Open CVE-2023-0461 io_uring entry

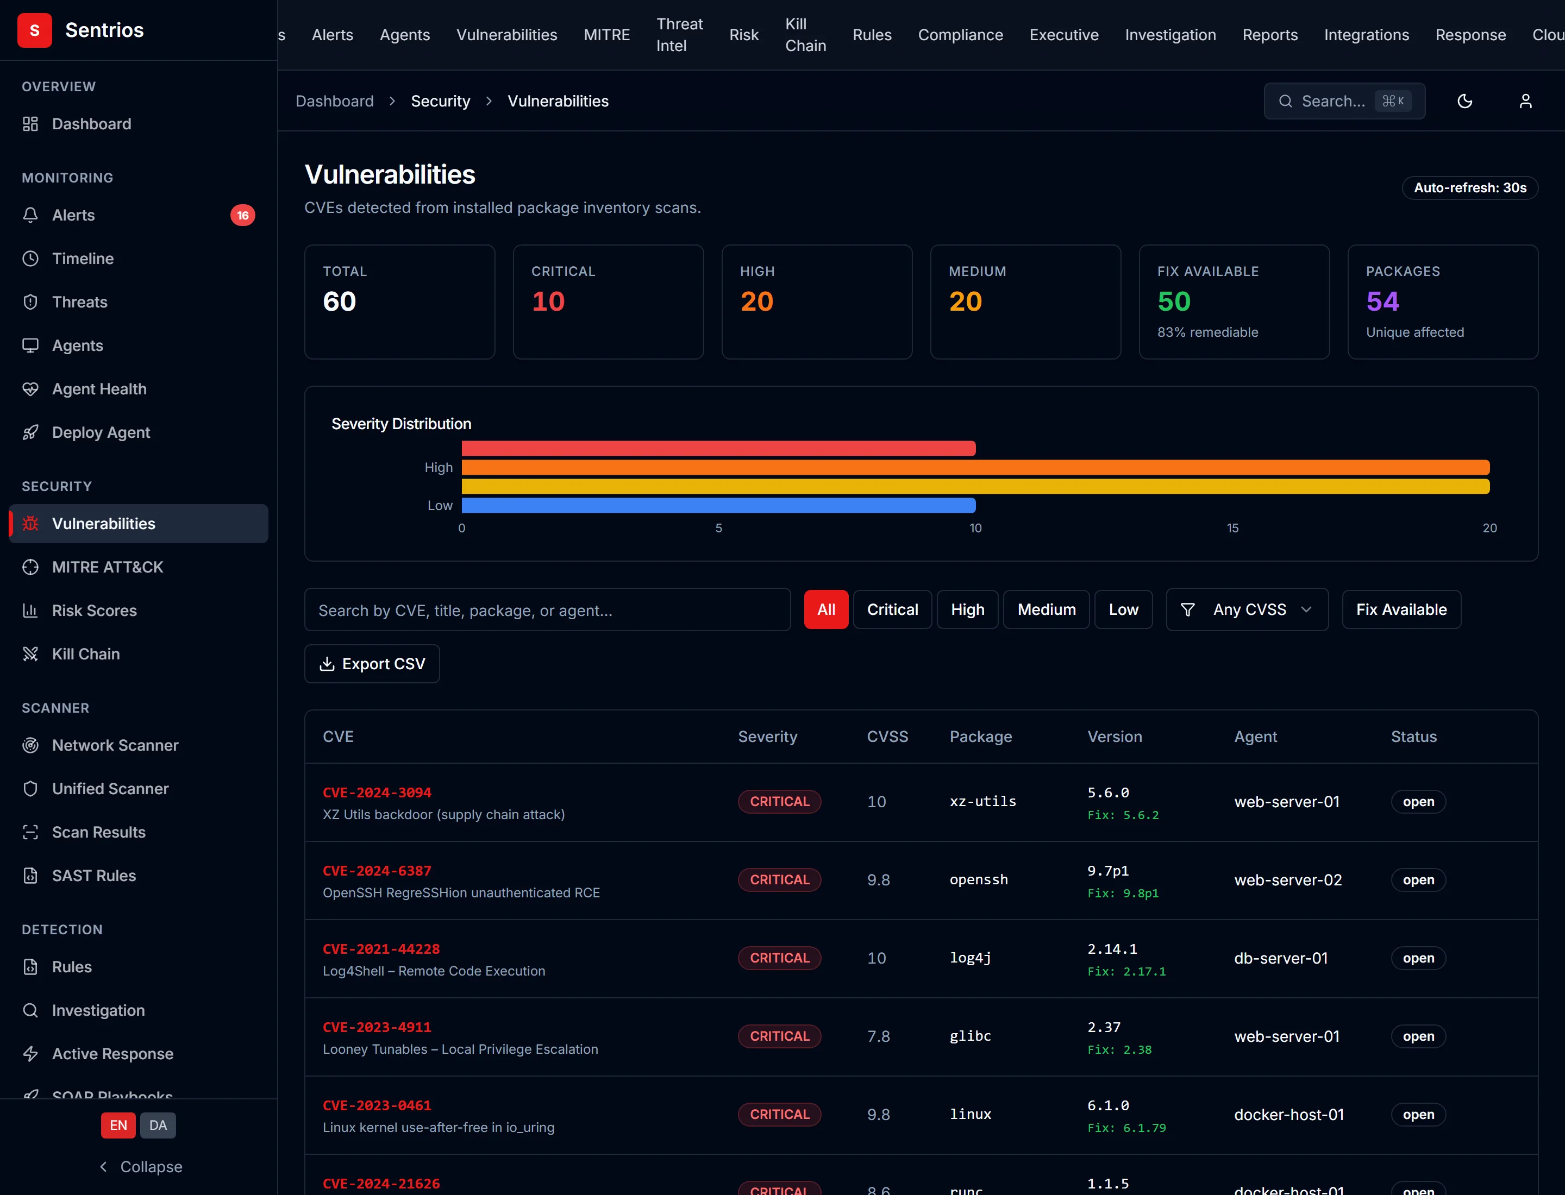pos(377,1105)
